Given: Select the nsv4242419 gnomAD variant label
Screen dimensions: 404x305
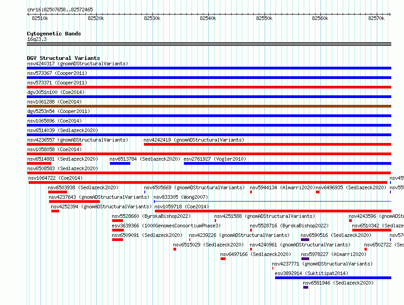Looking at the screenshot, I should point(194,140).
